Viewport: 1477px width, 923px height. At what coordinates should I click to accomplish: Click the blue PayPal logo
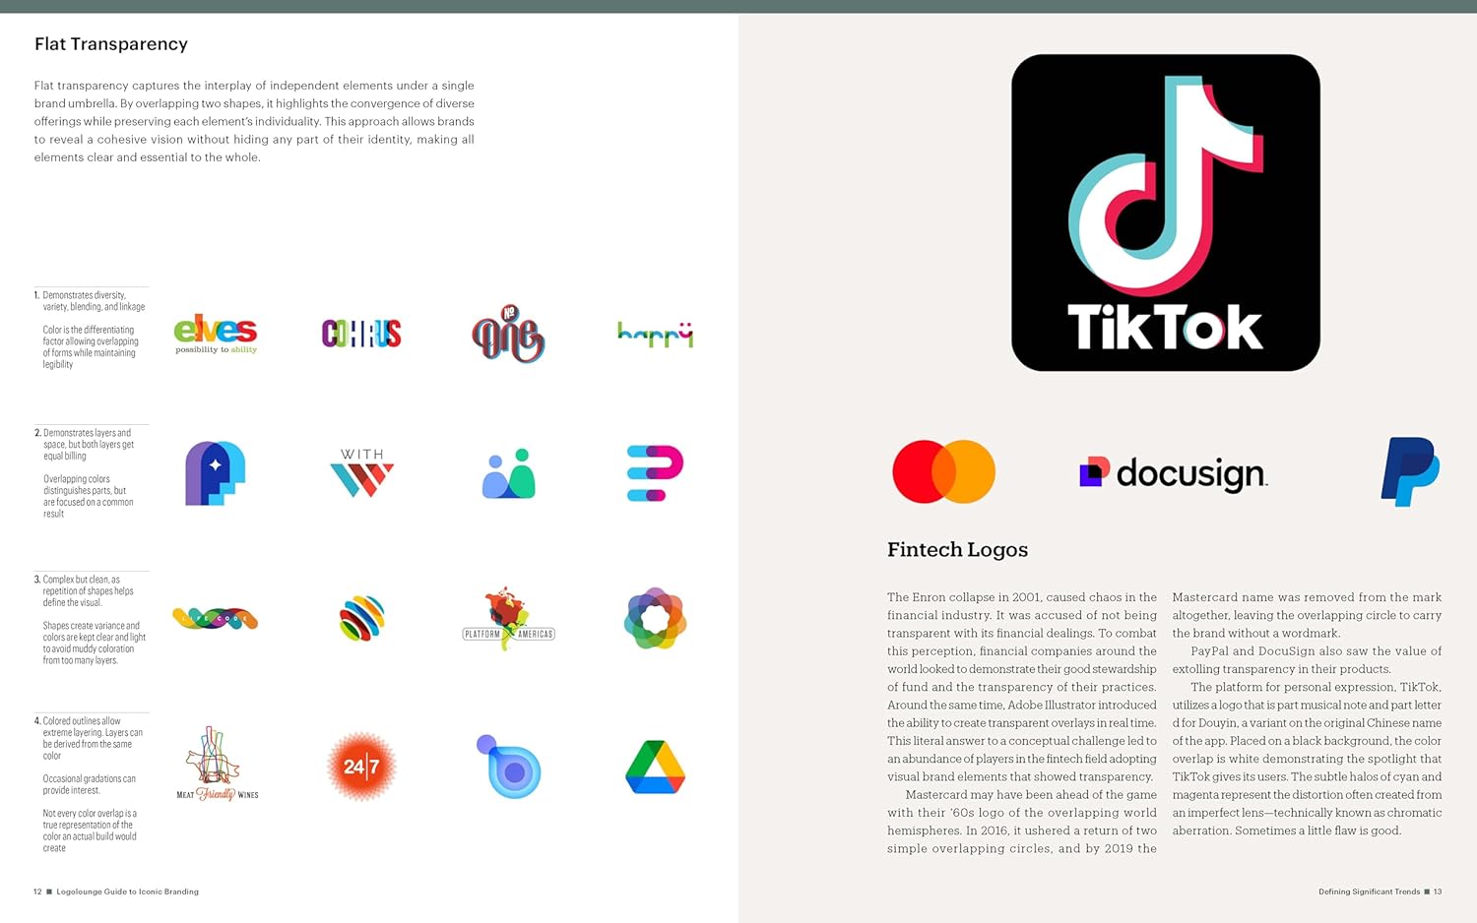[x=1410, y=471]
